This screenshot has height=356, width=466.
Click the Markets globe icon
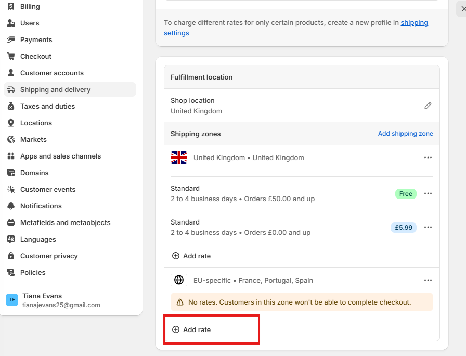coord(11,139)
